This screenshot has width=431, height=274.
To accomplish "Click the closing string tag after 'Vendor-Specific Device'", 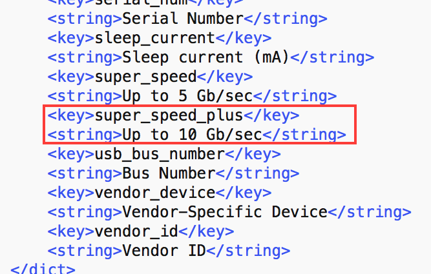I will point(368,212).
